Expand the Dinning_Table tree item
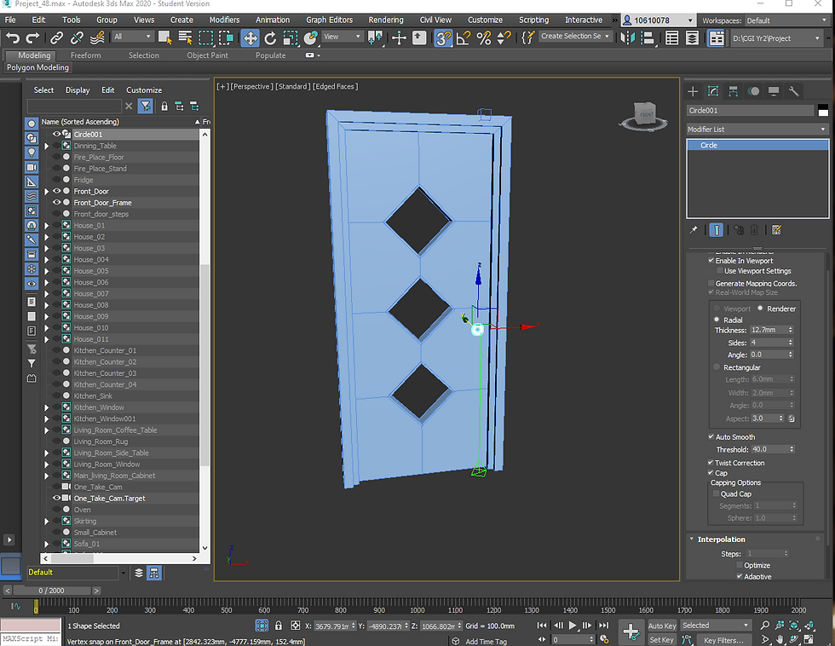This screenshot has height=646, width=835. coord(47,146)
